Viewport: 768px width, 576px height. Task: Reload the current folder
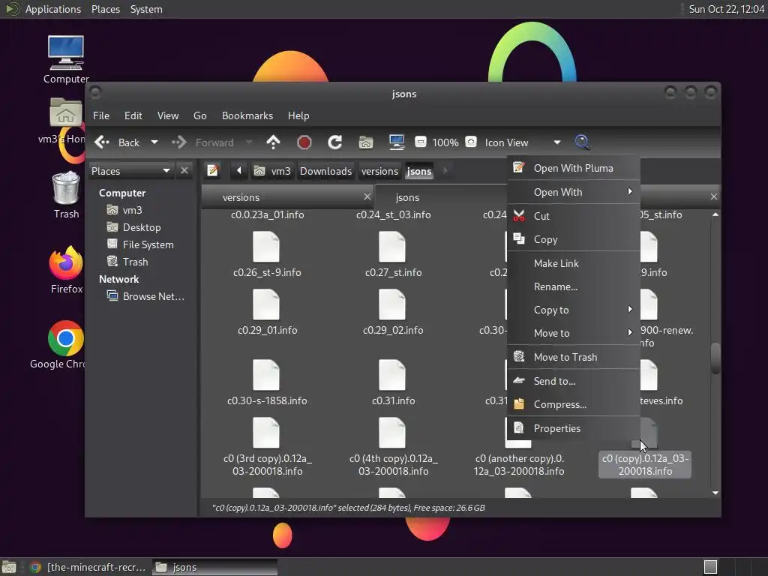click(335, 142)
